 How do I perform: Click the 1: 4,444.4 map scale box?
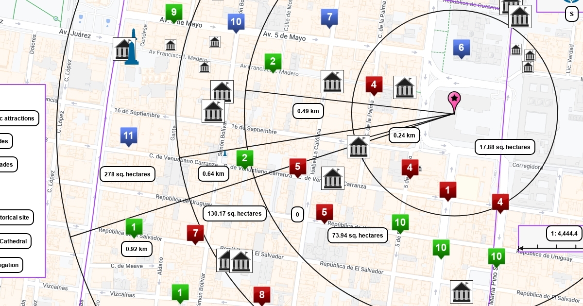click(x=564, y=234)
